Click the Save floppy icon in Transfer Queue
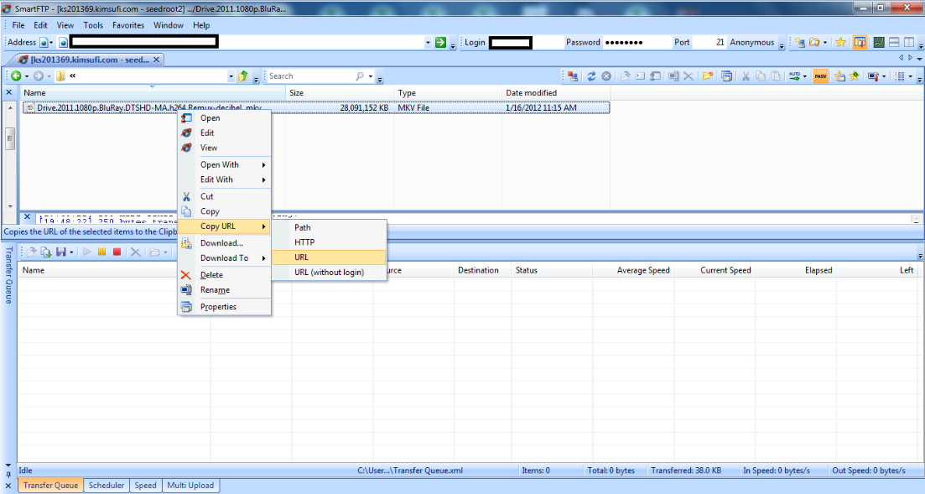Screen dimensions: 925x494 [60, 252]
